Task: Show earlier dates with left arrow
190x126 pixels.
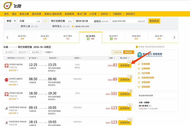Action: (7, 37)
